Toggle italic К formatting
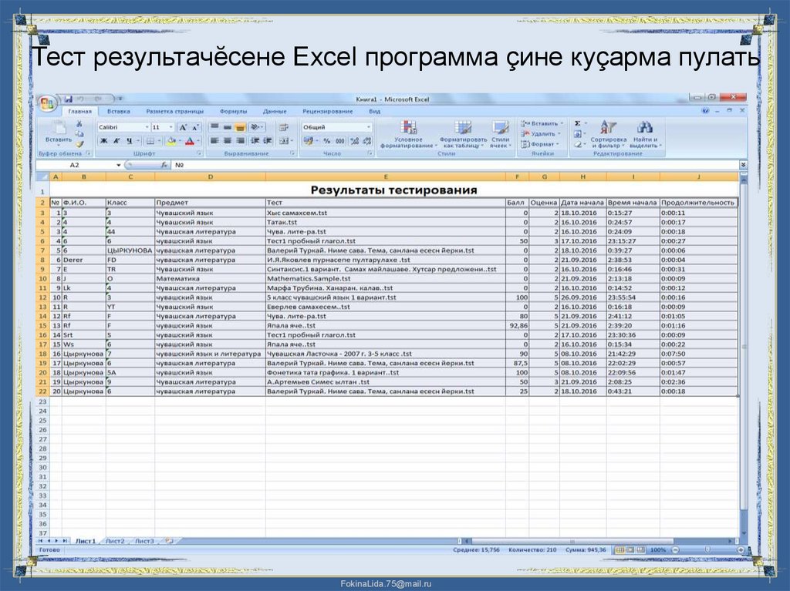 pyautogui.click(x=116, y=141)
